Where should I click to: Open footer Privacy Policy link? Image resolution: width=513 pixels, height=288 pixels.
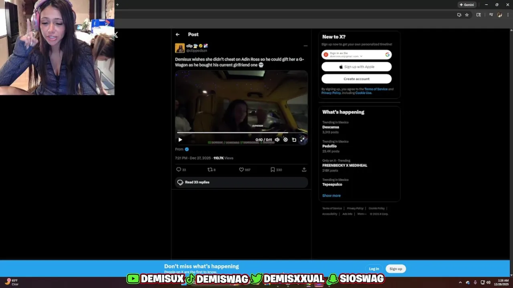(355, 208)
